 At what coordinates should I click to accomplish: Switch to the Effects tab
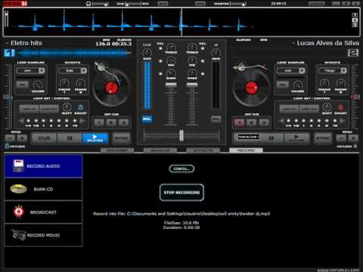tap(203, 150)
